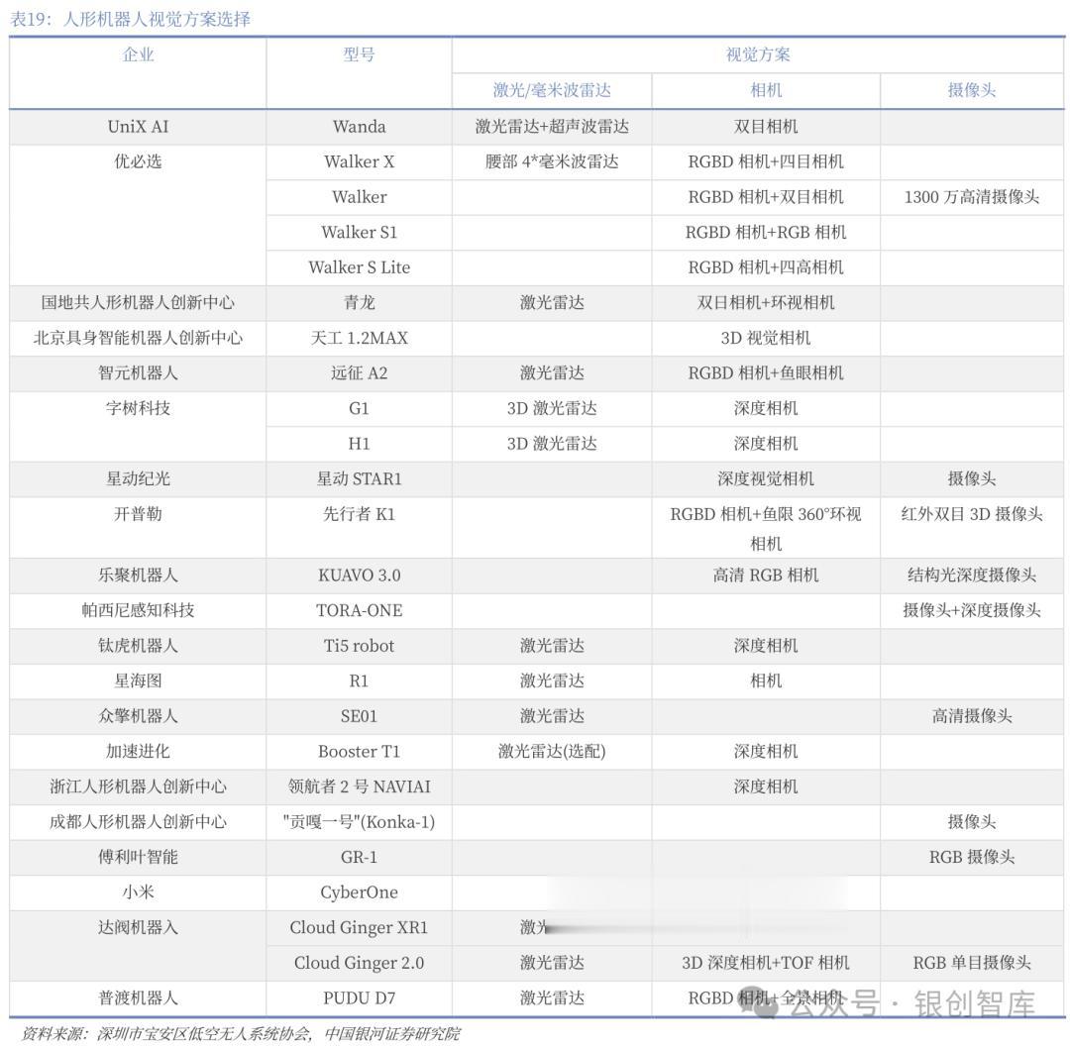The image size is (1070, 1047).
Task: Click the '智元机器人' company cell
Action: click(139, 373)
